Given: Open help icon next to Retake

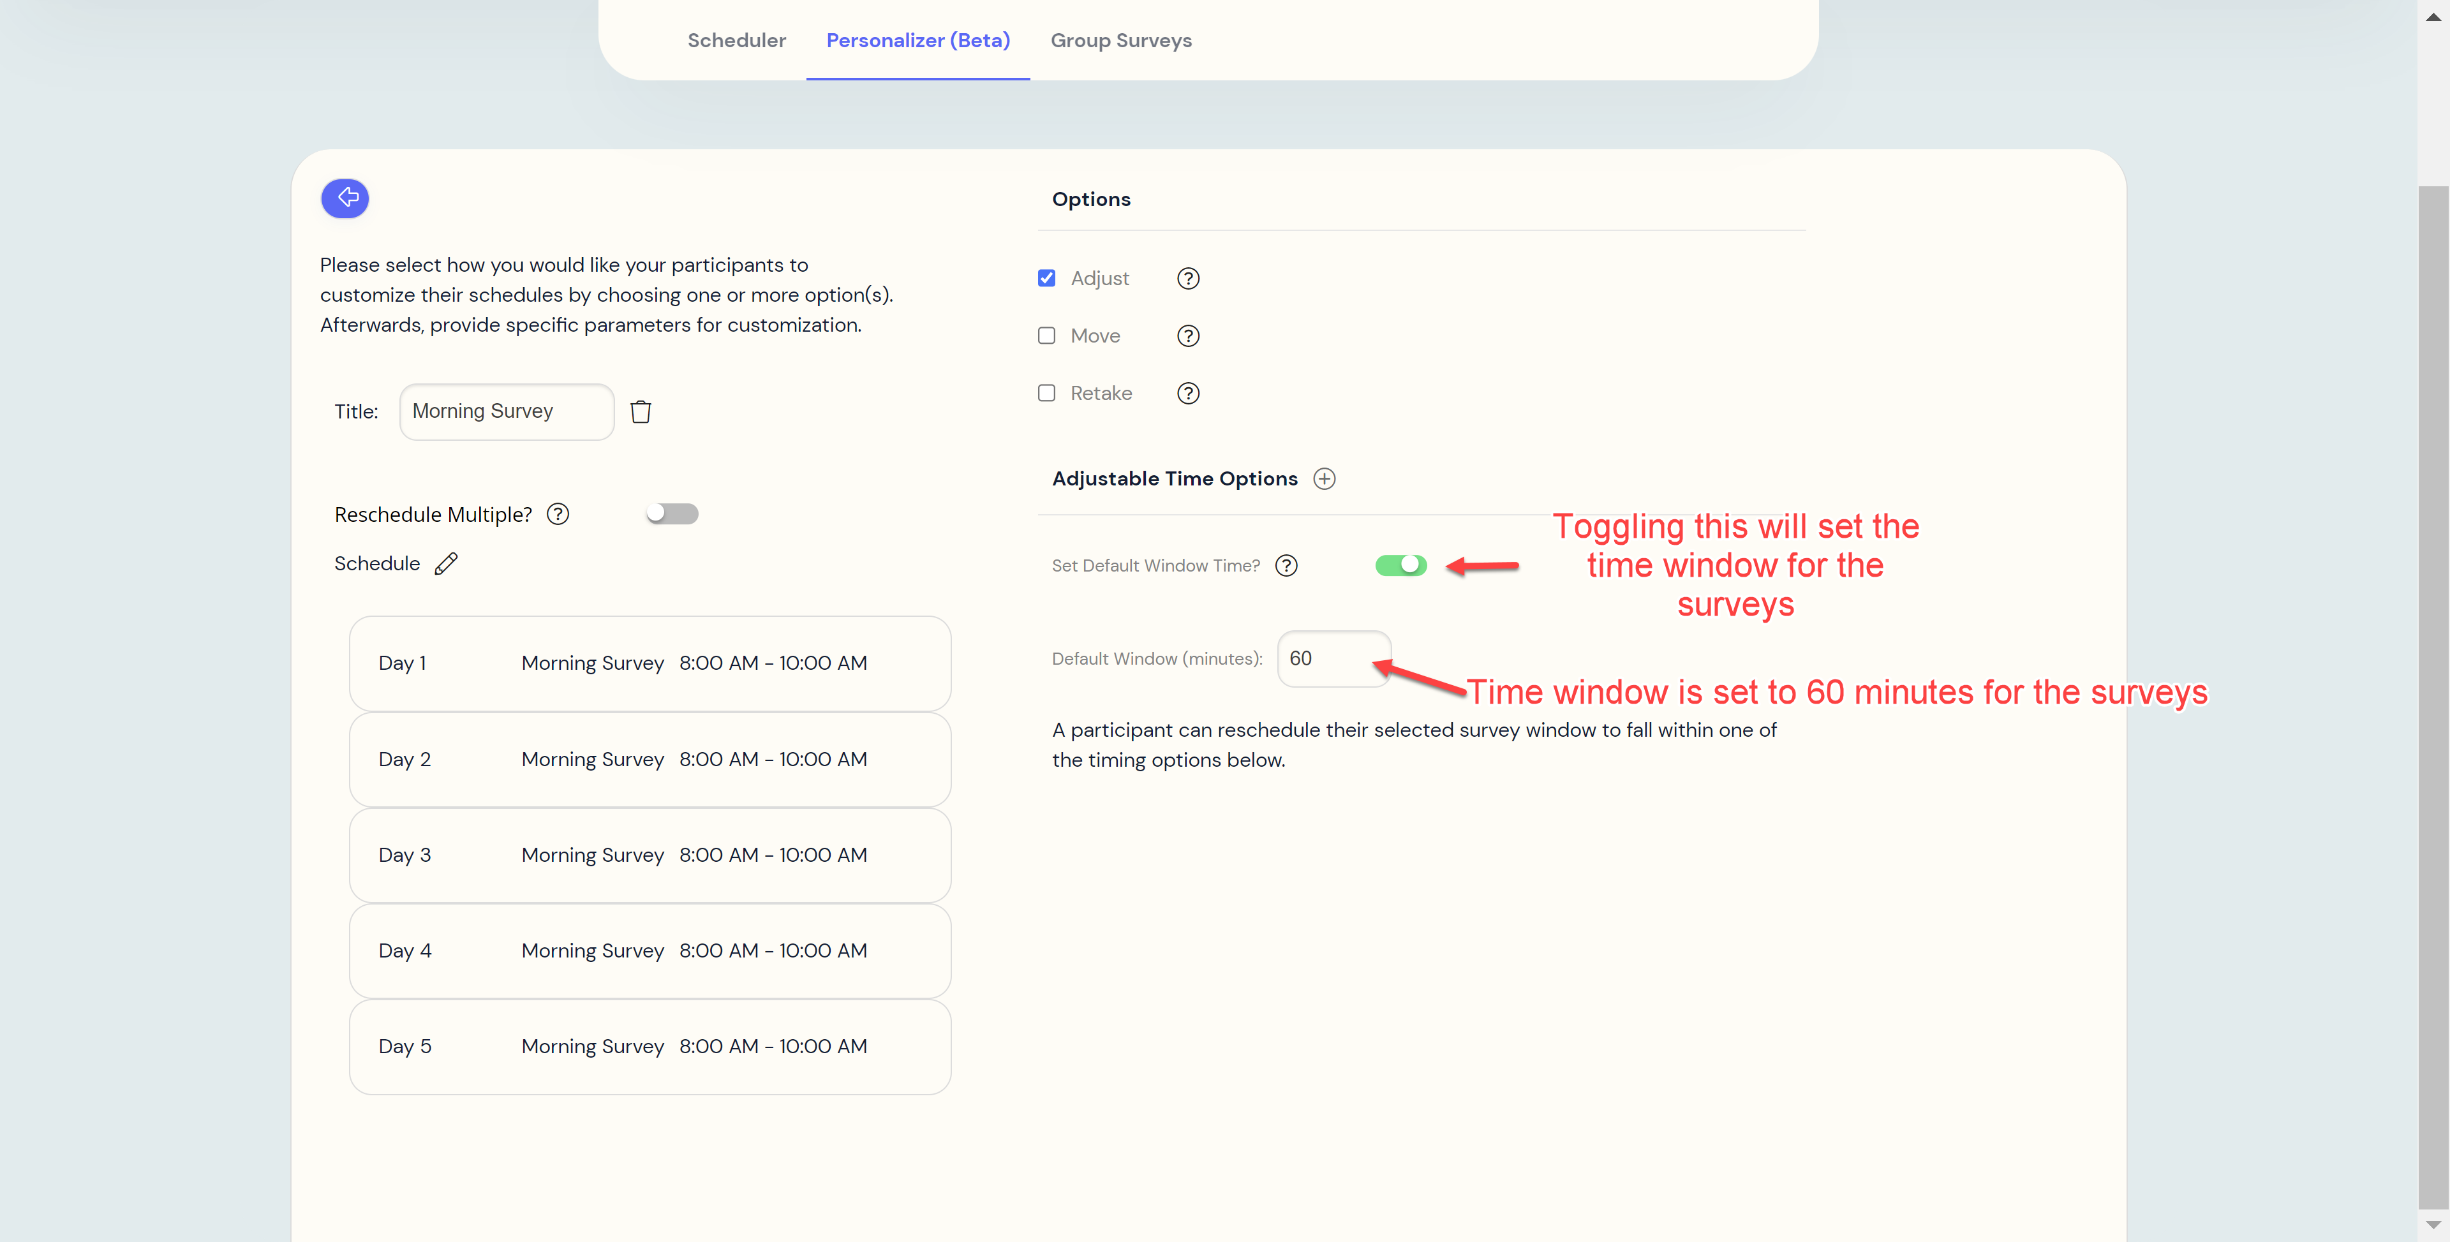Looking at the screenshot, I should tap(1188, 393).
